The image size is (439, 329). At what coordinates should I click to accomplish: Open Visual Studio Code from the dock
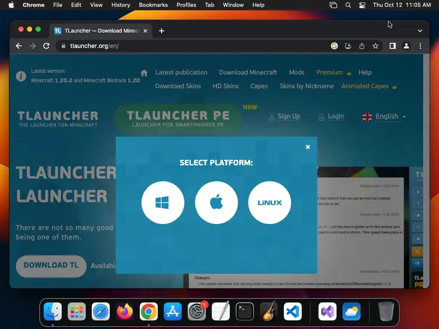click(292, 311)
